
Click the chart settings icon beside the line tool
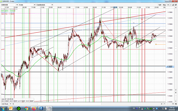coord(173,5)
